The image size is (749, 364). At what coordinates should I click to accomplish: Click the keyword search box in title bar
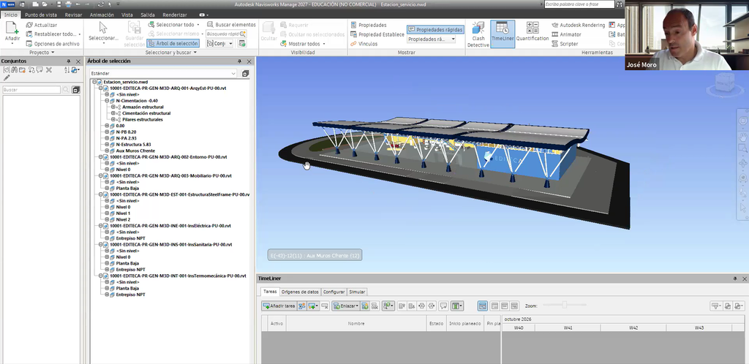579,4
